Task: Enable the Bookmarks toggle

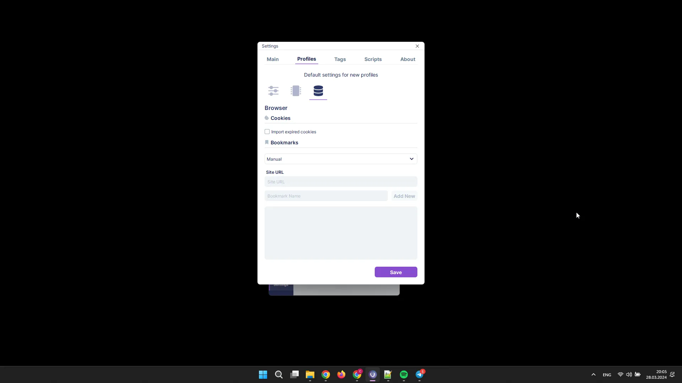Action: [x=266, y=143]
